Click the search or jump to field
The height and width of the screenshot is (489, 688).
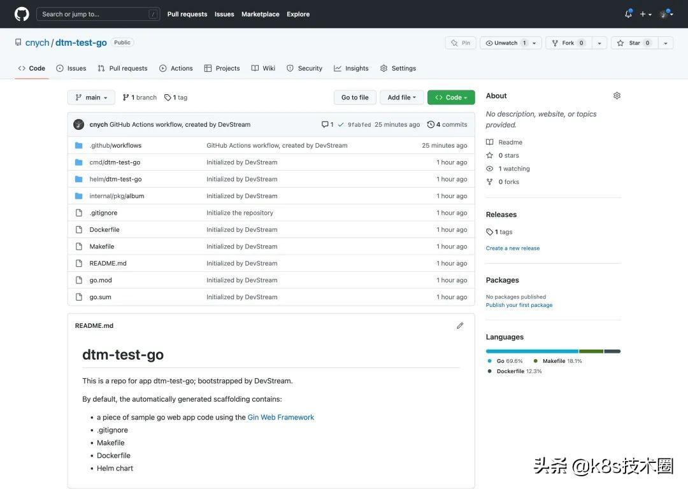point(98,14)
